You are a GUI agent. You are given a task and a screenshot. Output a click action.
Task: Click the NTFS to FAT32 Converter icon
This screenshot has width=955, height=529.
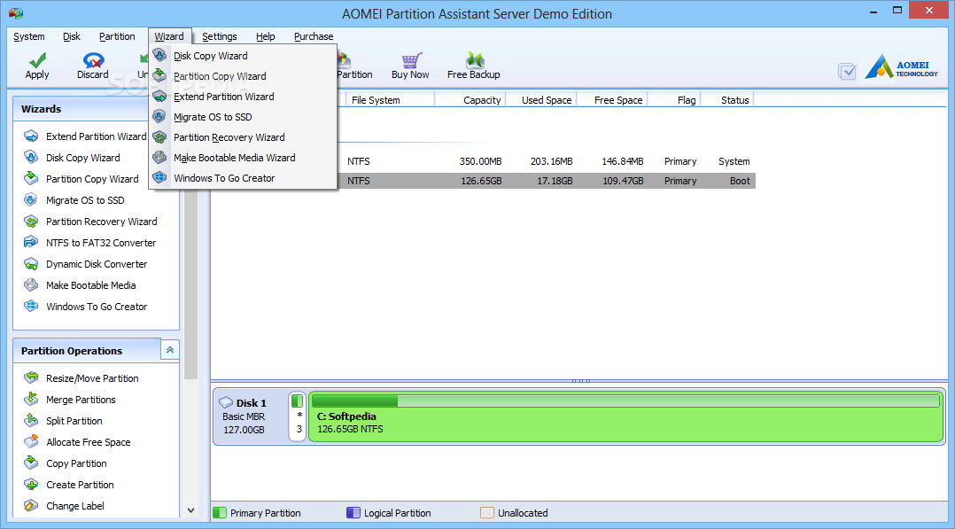click(31, 243)
